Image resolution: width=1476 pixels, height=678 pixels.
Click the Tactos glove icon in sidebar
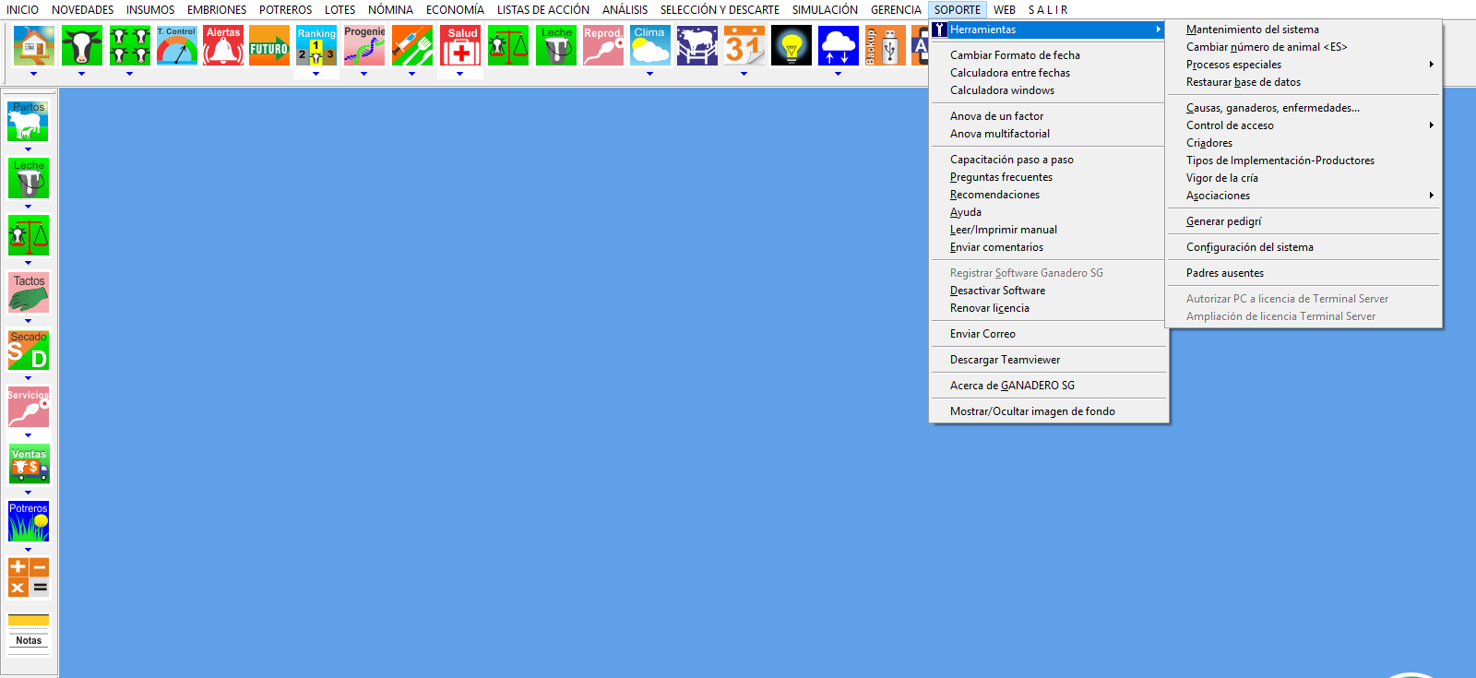click(29, 293)
